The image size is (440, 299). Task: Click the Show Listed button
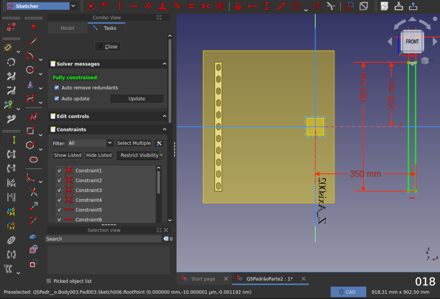[x=68, y=155]
